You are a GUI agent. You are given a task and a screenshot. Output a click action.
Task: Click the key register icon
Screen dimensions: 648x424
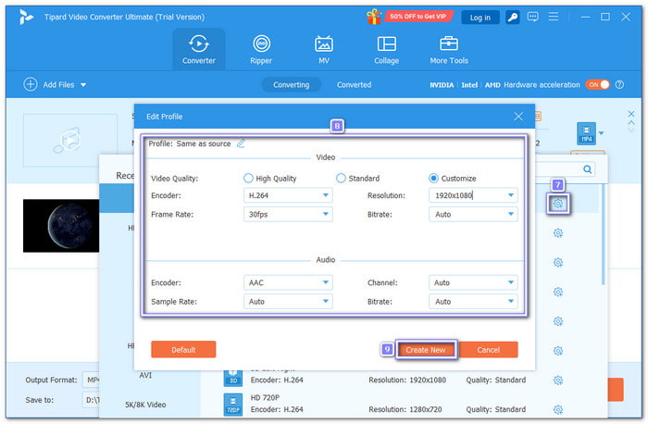click(x=512, y=17)
